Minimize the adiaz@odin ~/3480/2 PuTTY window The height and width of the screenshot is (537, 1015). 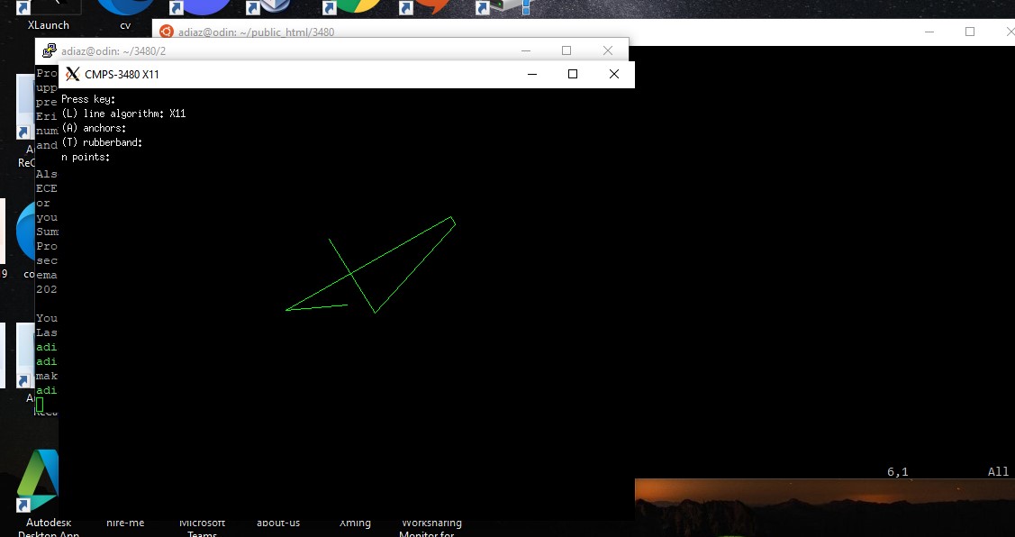tap(526, 50)
